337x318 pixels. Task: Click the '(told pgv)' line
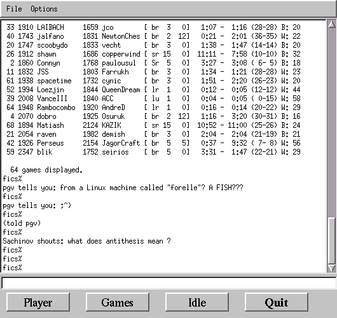(22, 224)
